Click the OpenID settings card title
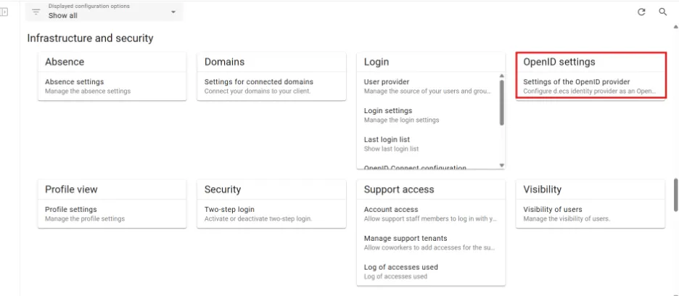The height and width of the screenshot is (296, 679). (x=559, y=62)
